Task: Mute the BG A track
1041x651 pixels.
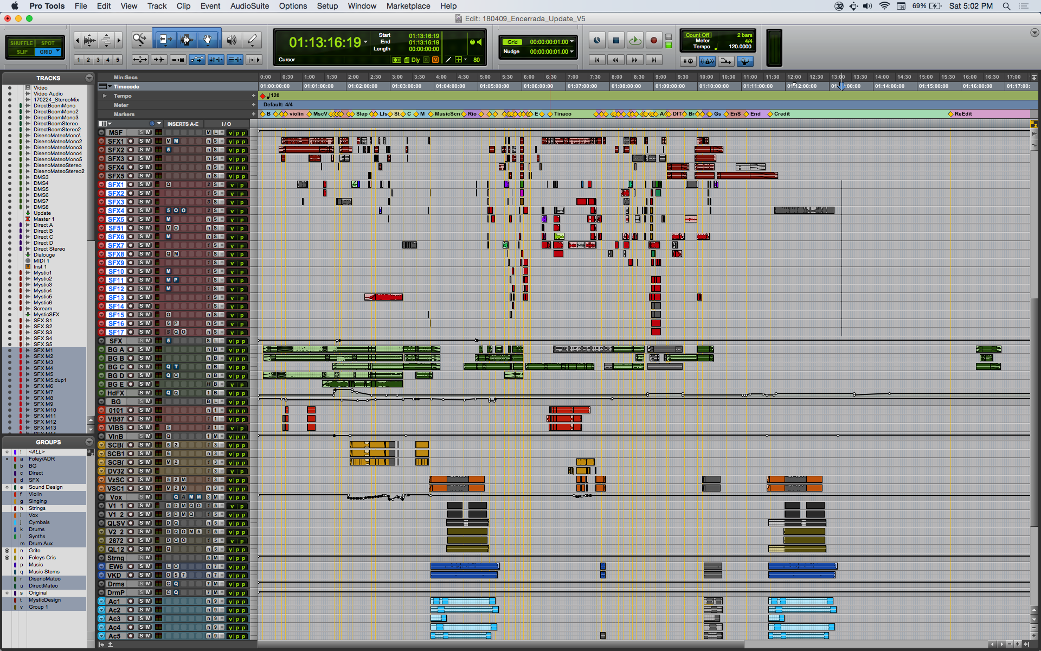Action: (148, 349)
